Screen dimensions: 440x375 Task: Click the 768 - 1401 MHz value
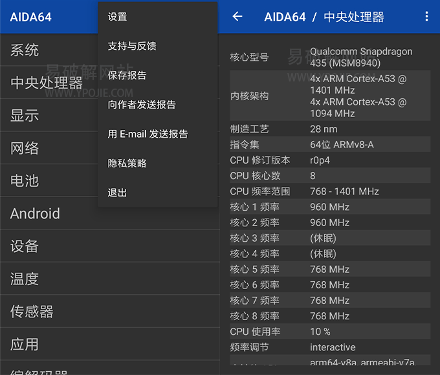(344, 191)
